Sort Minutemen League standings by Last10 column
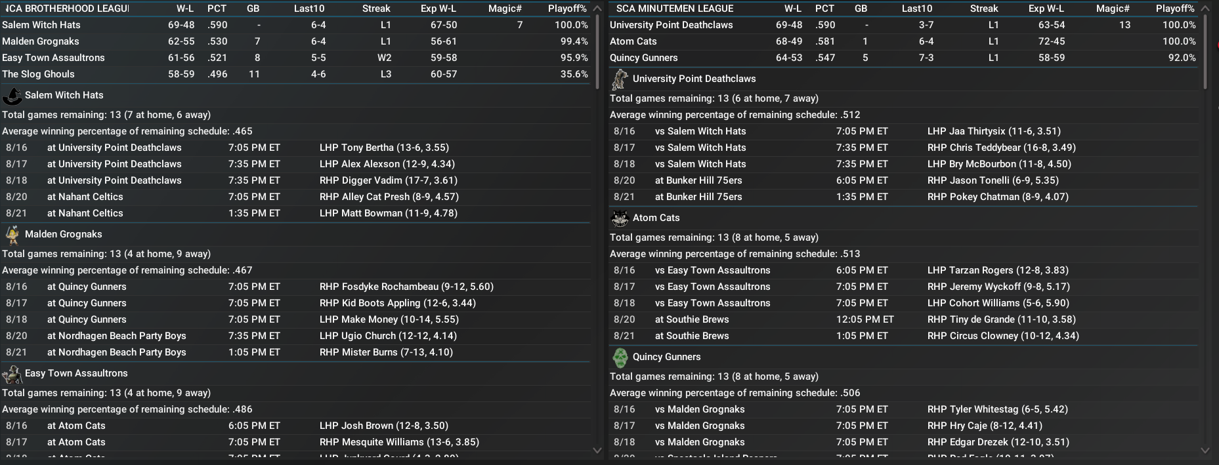The height and width of the screenshot is (465, 1219). pos(916,9)
